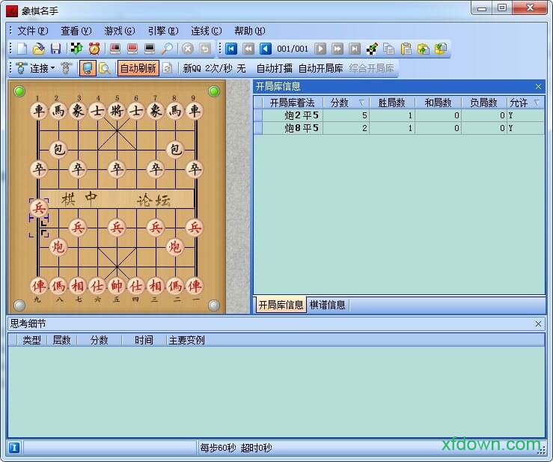This screenshot has width=553, height=462.
Task: Open a file with the folder icon
Action: (x=39, y=49)
